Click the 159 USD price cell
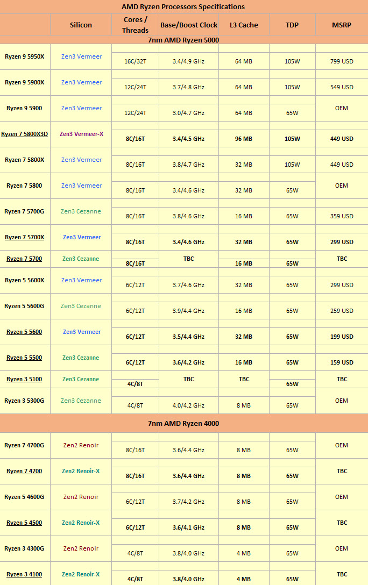368x585 pixels. click(x=342, y=362)
